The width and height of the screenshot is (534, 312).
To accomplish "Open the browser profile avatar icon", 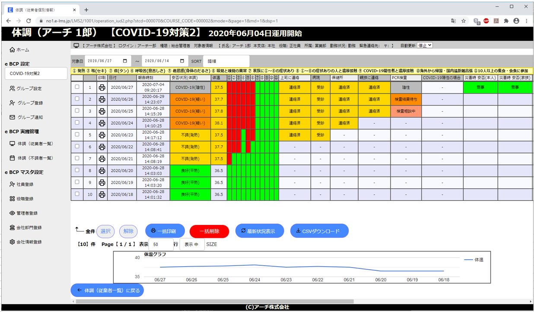I will pos(516,21).
